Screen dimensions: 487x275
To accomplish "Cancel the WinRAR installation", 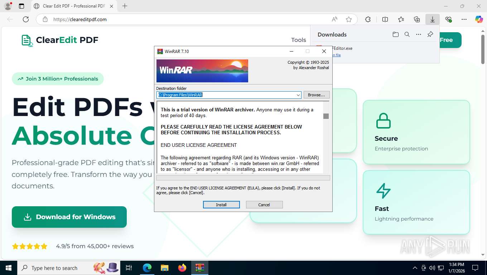I will pos(264,205).
